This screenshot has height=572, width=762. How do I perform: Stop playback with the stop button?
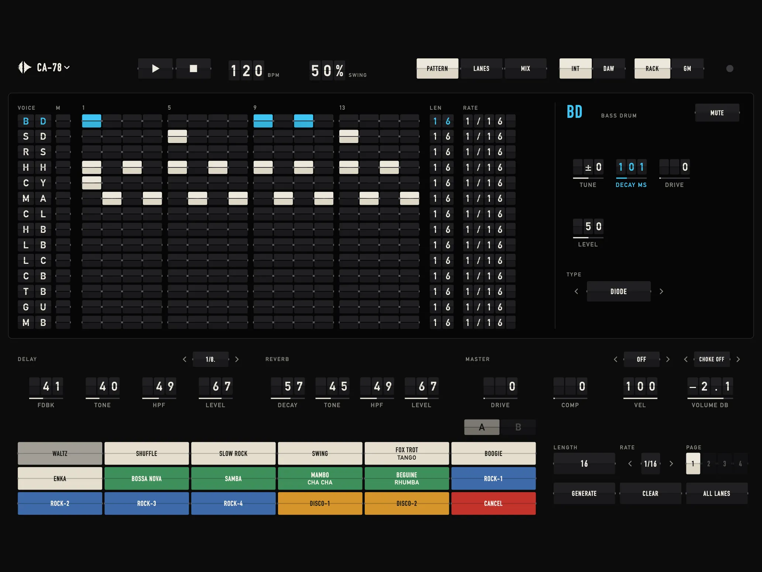[x=193, y=68]
